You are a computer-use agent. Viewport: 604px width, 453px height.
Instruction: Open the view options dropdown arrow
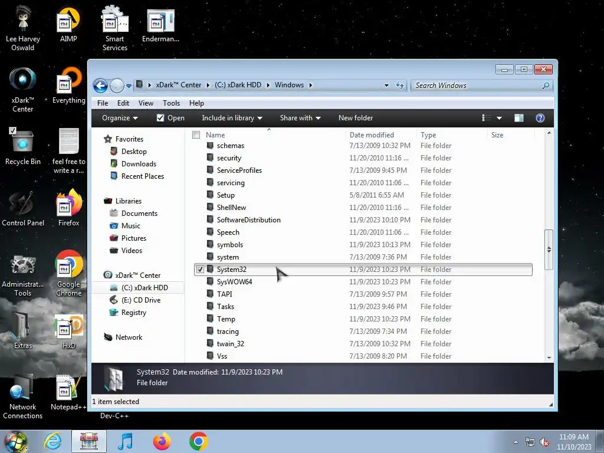pos(499,118)
